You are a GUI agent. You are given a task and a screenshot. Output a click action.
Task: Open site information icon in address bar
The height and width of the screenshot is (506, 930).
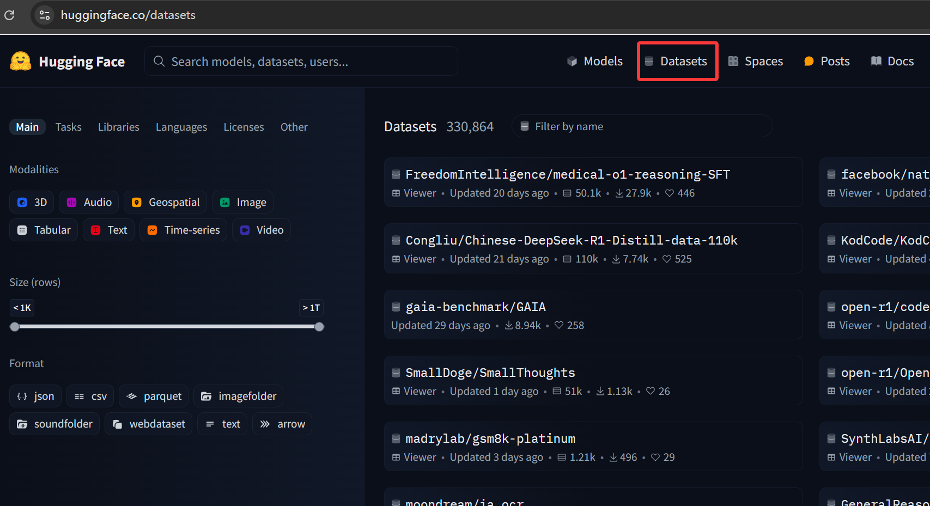coord(45,15)
